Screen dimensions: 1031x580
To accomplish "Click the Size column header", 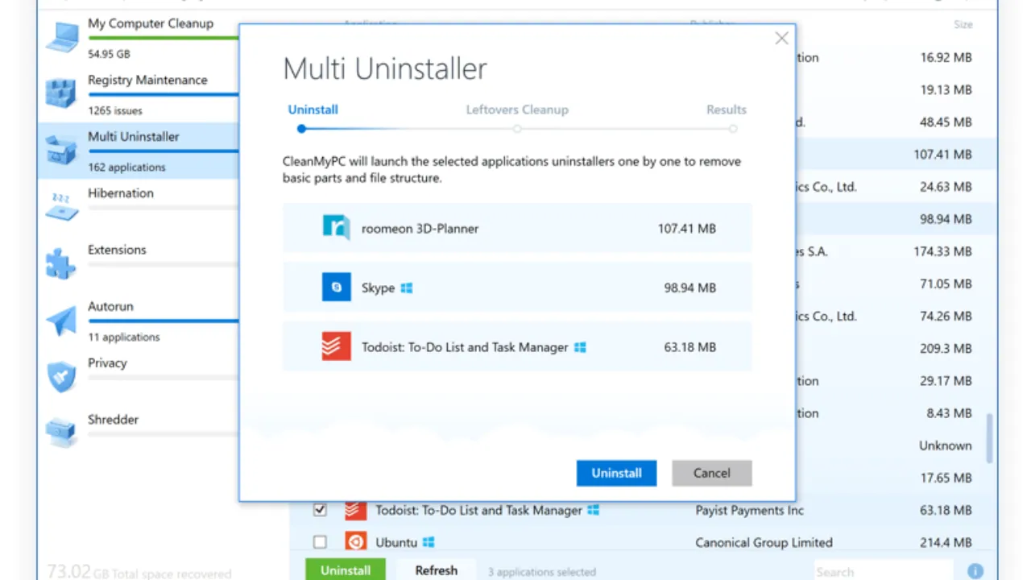I will [x=963, y=25].
